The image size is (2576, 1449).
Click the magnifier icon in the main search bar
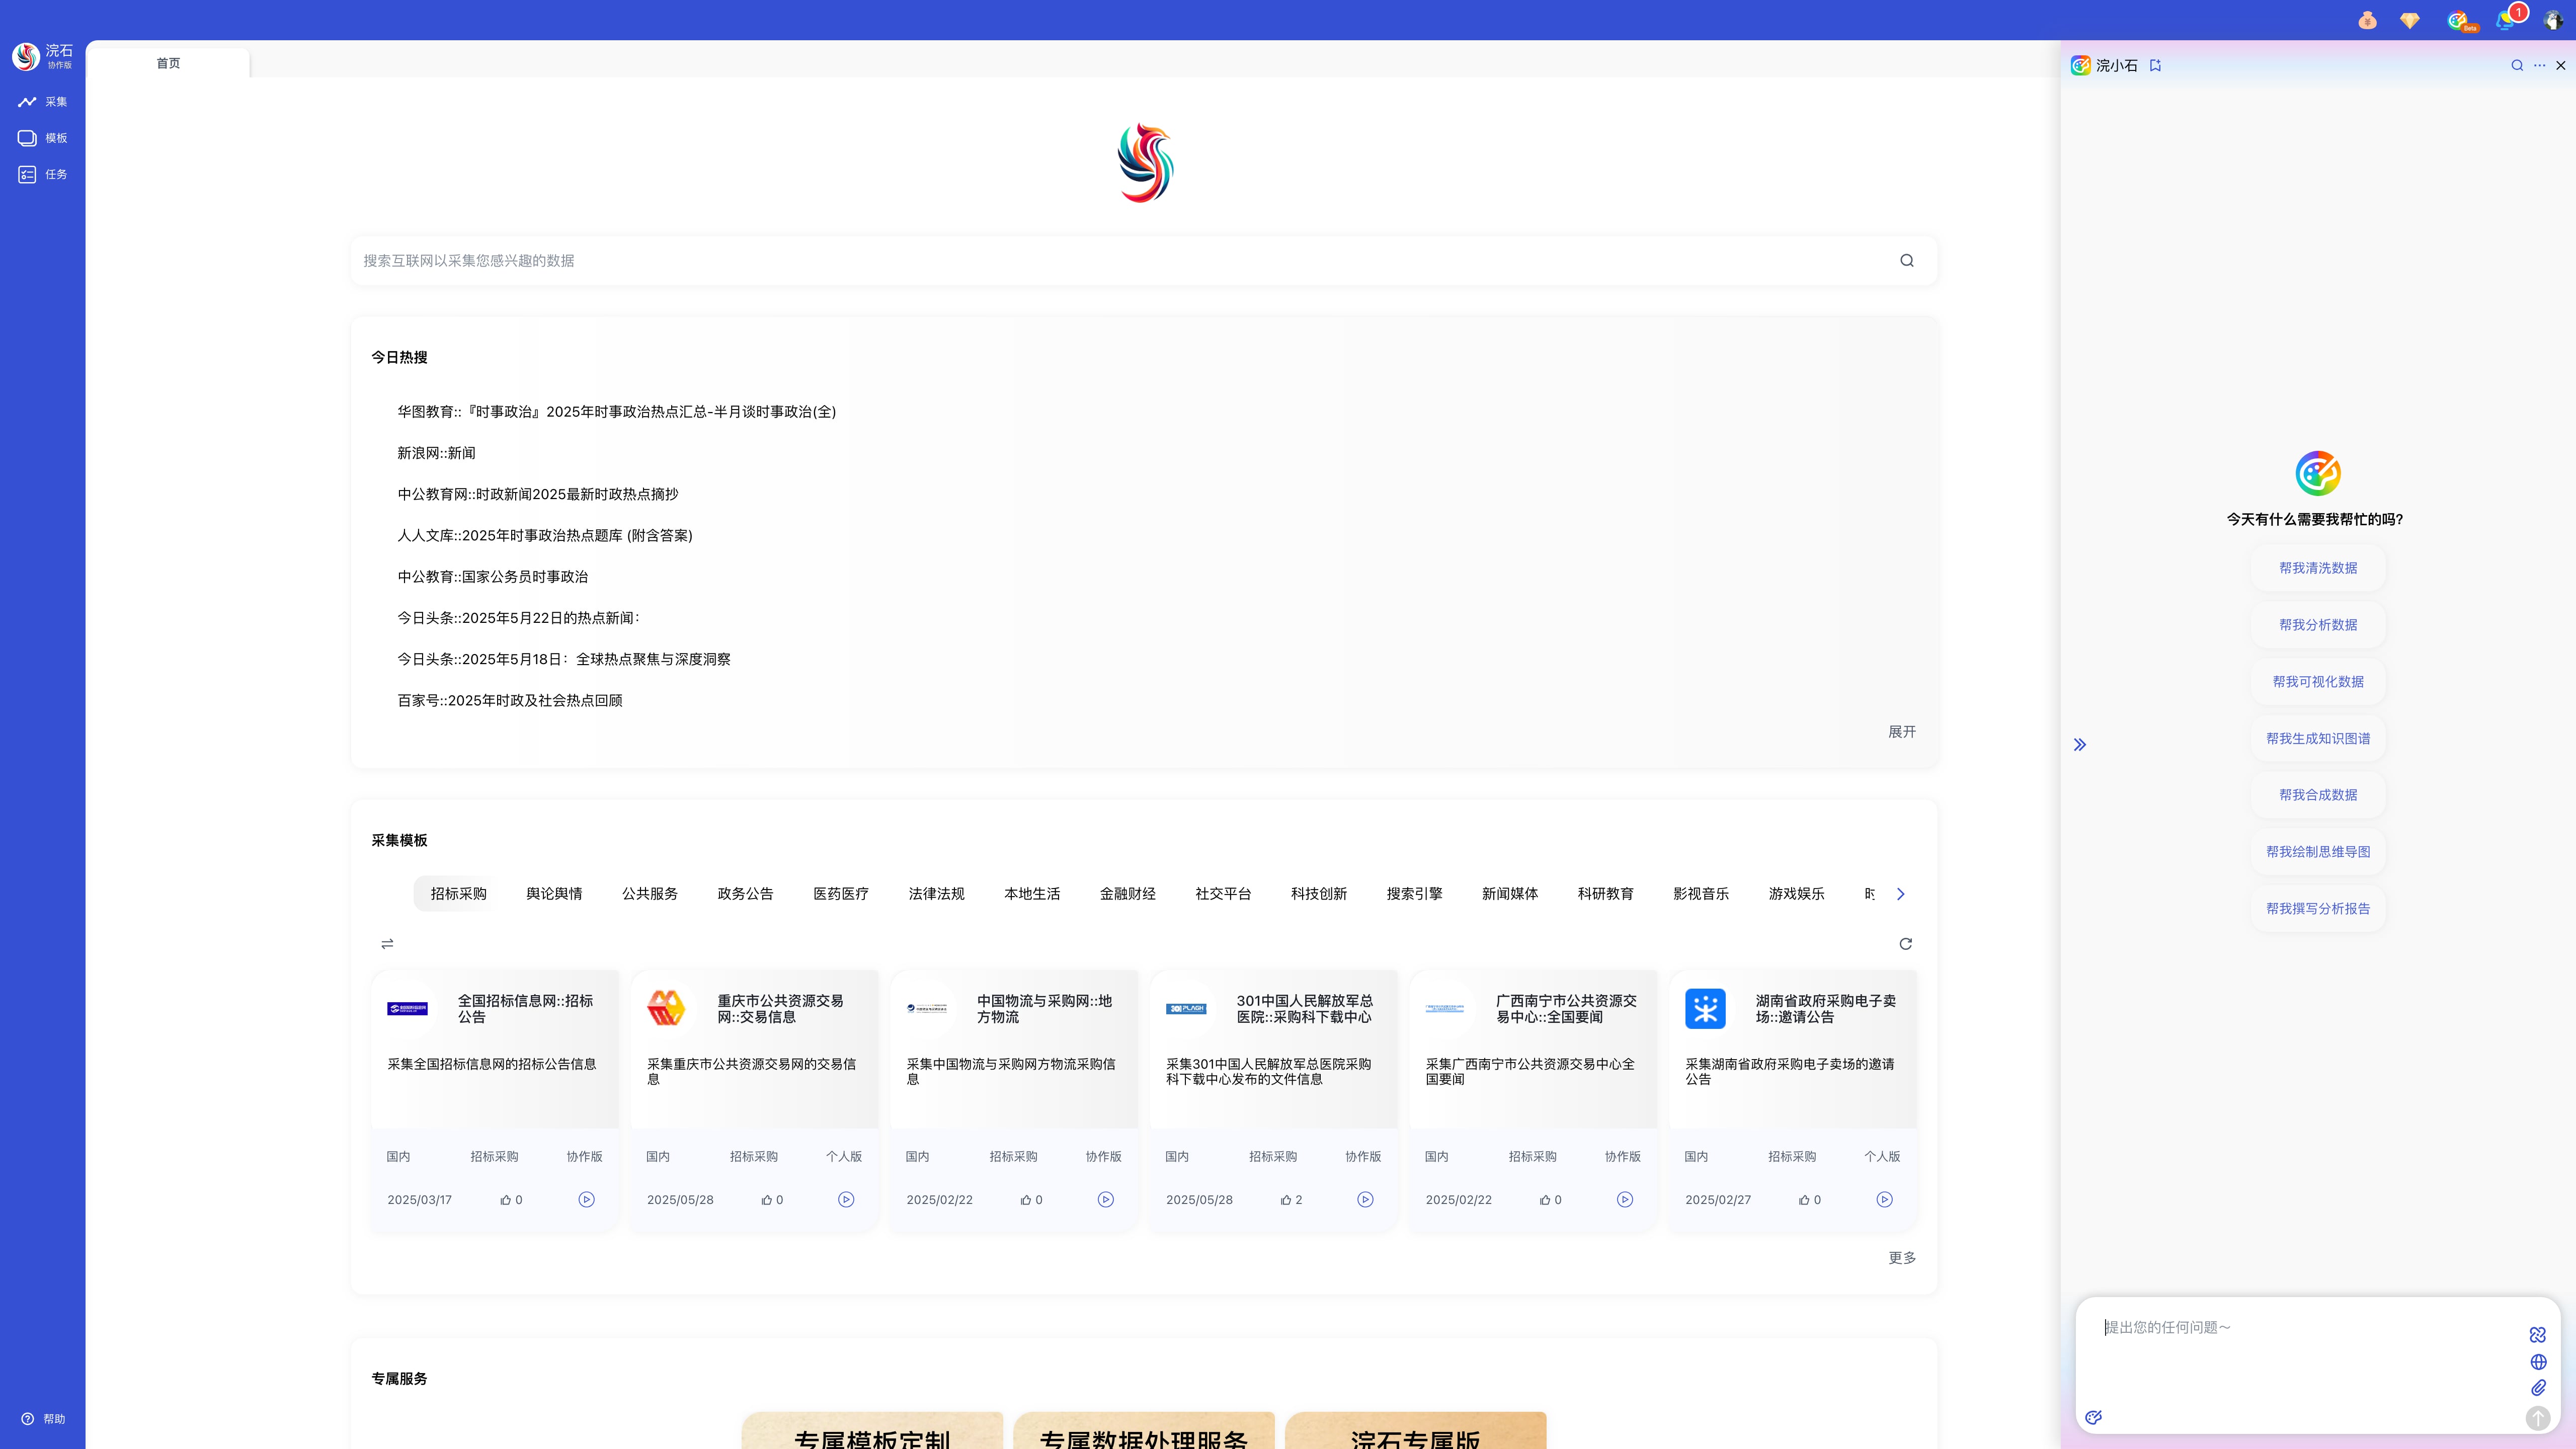pyautogui.click(x=1907, y=261)
